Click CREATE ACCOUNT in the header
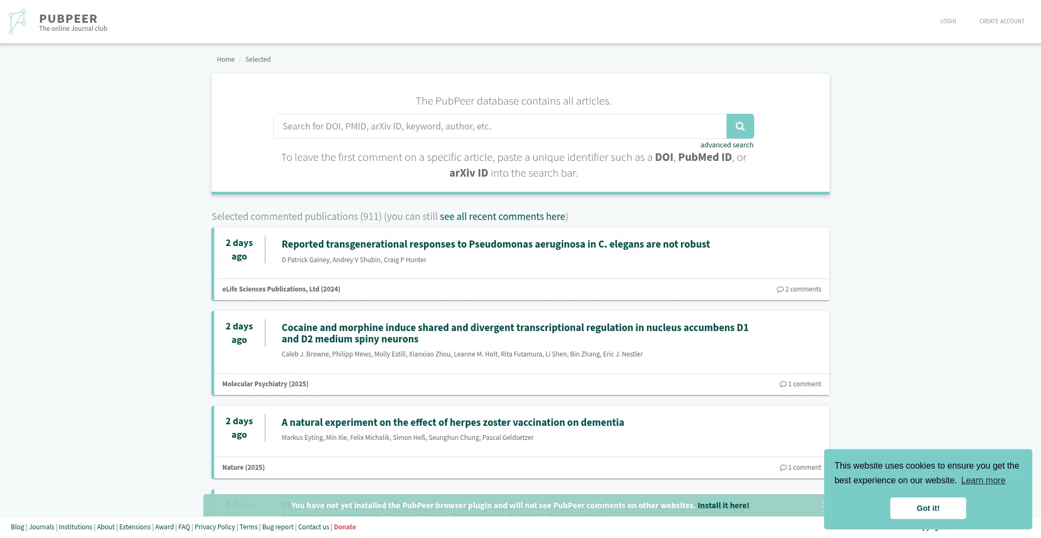The width and height of the screenshot is (1041, 538). click(1002, 21)
